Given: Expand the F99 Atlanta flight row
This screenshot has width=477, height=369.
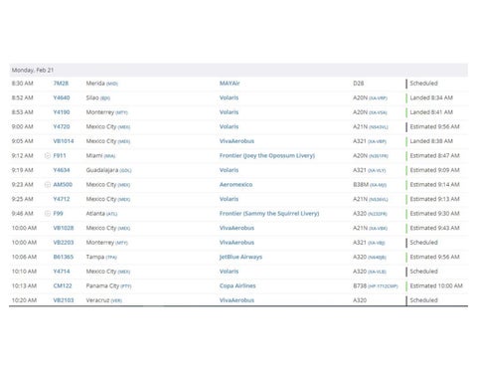Looking at the screenshot, I should click(x=48, y=213).
